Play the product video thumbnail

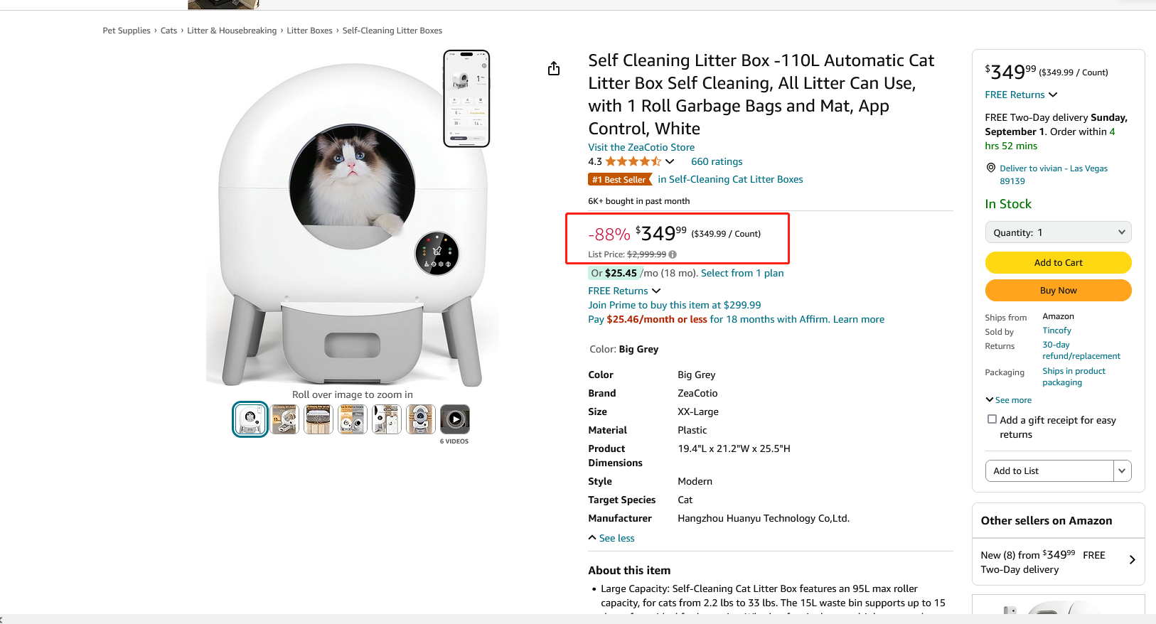455,419
